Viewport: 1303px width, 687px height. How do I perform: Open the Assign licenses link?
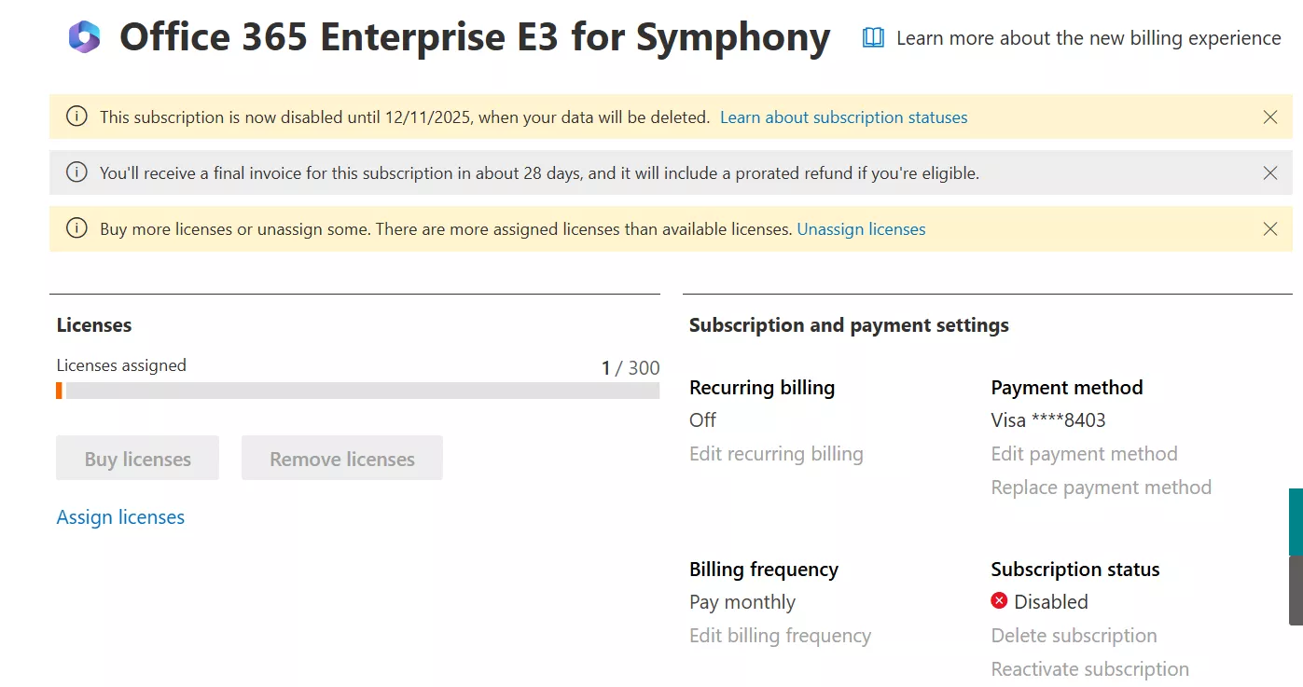click(x=120, y=517)
